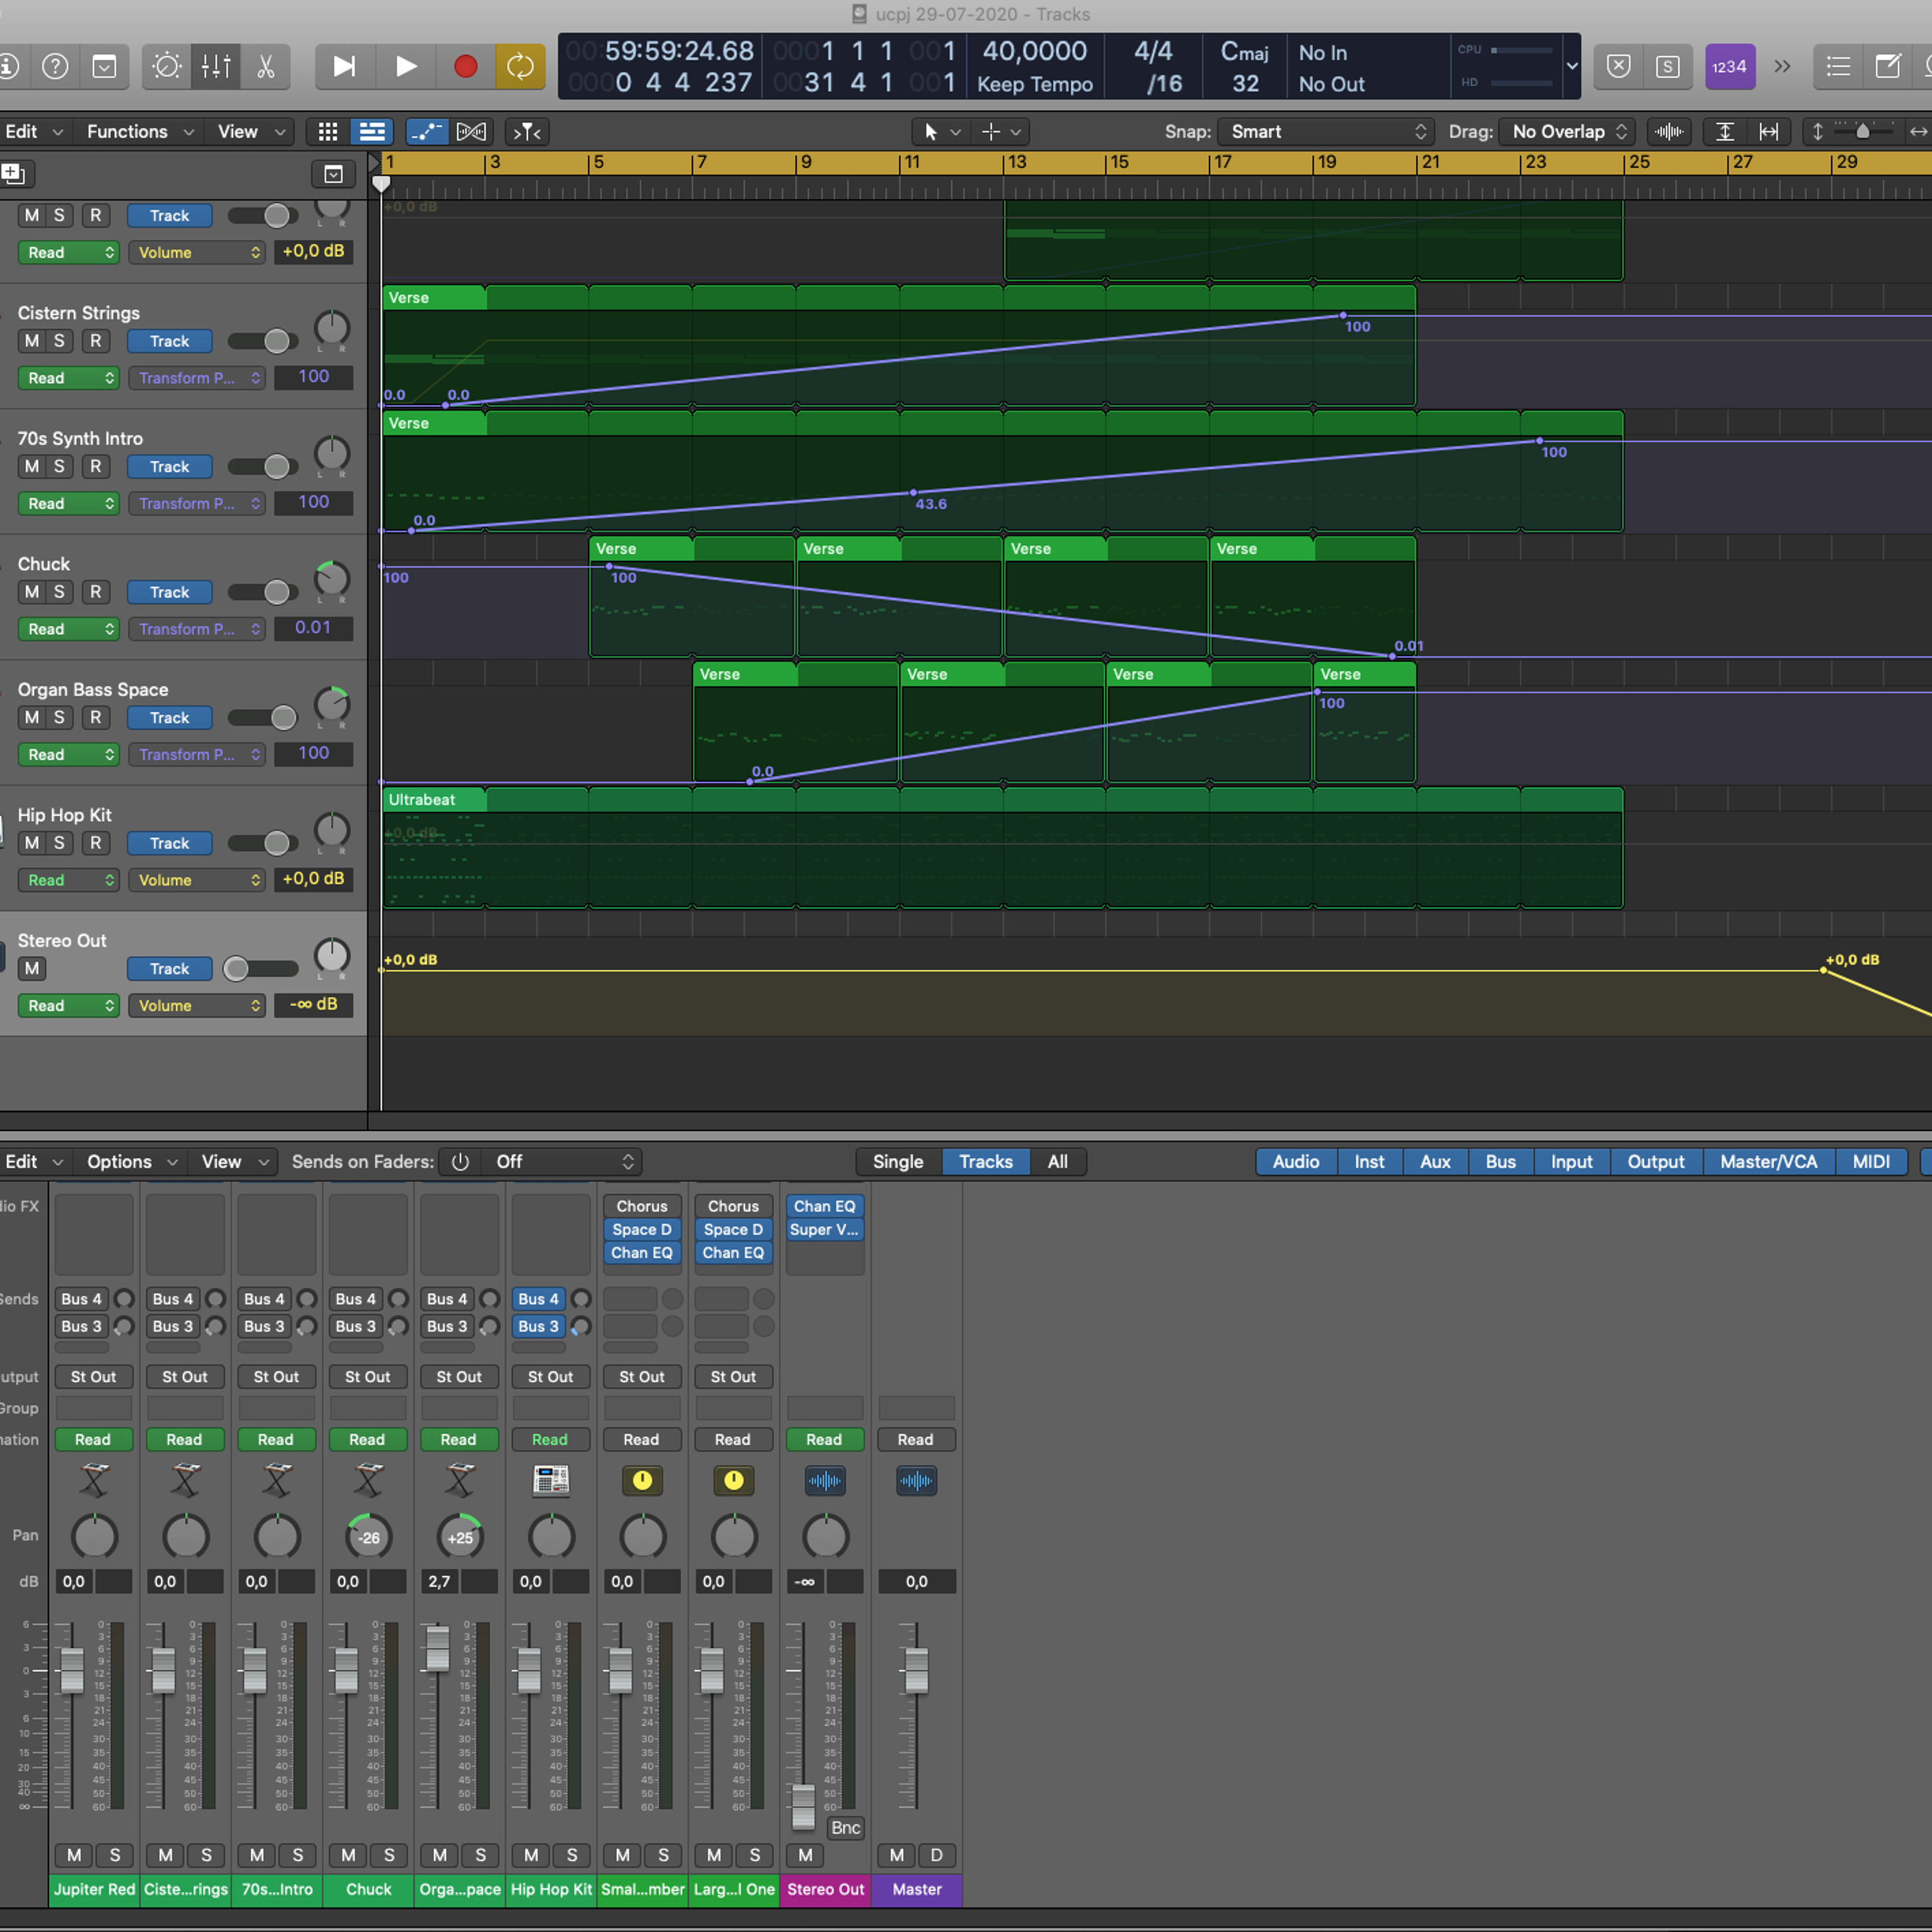Click the Record button in transport
This screenshot has height=1932, width=1932.
[465, 67]
